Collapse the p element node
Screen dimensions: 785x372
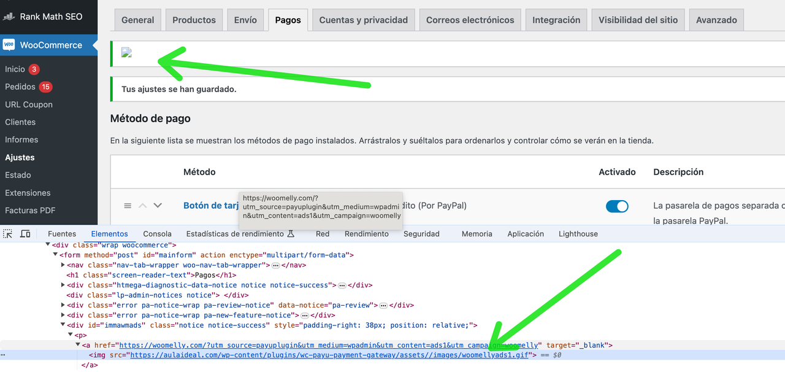[71, 335]
